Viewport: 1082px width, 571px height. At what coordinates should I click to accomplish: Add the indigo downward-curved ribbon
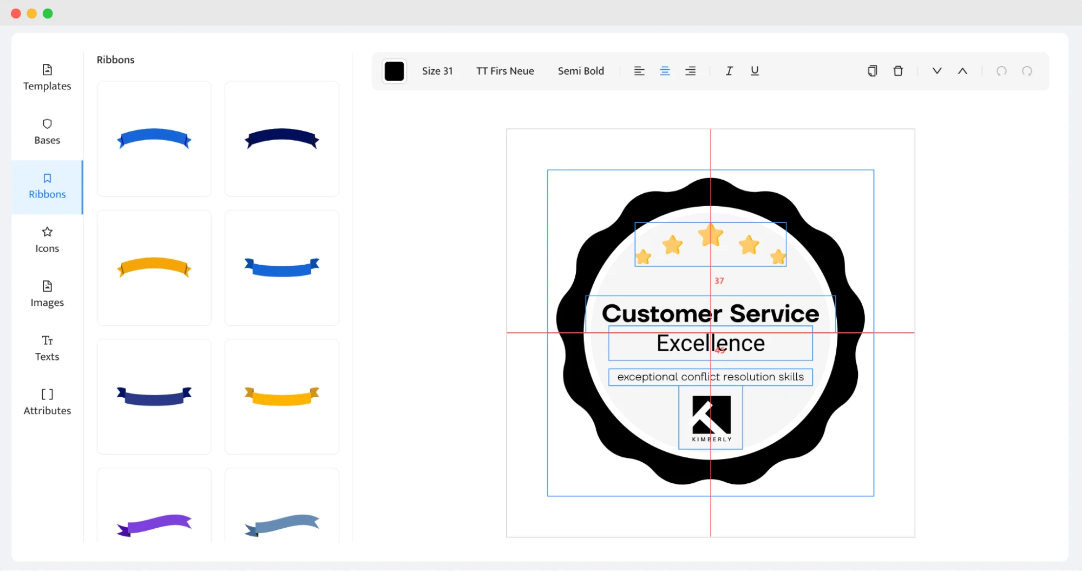click(154, 397)
